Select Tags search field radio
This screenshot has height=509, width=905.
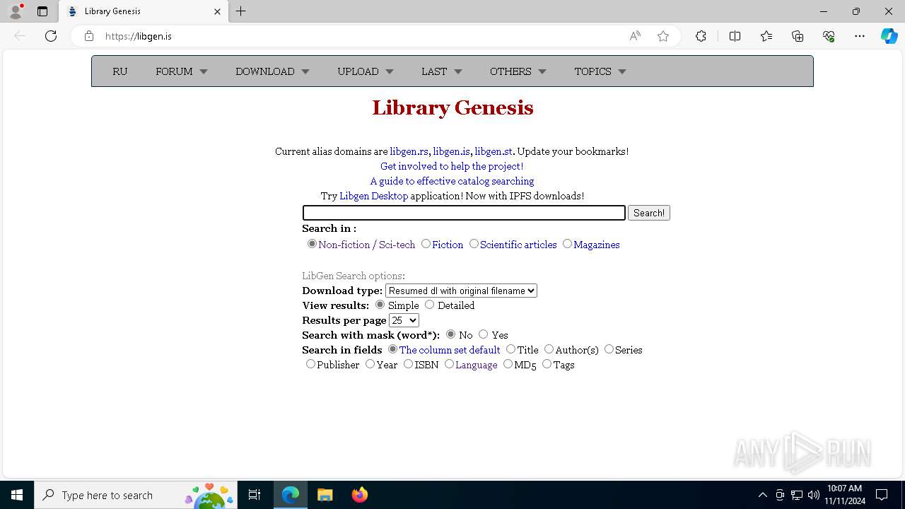[547, 364]
